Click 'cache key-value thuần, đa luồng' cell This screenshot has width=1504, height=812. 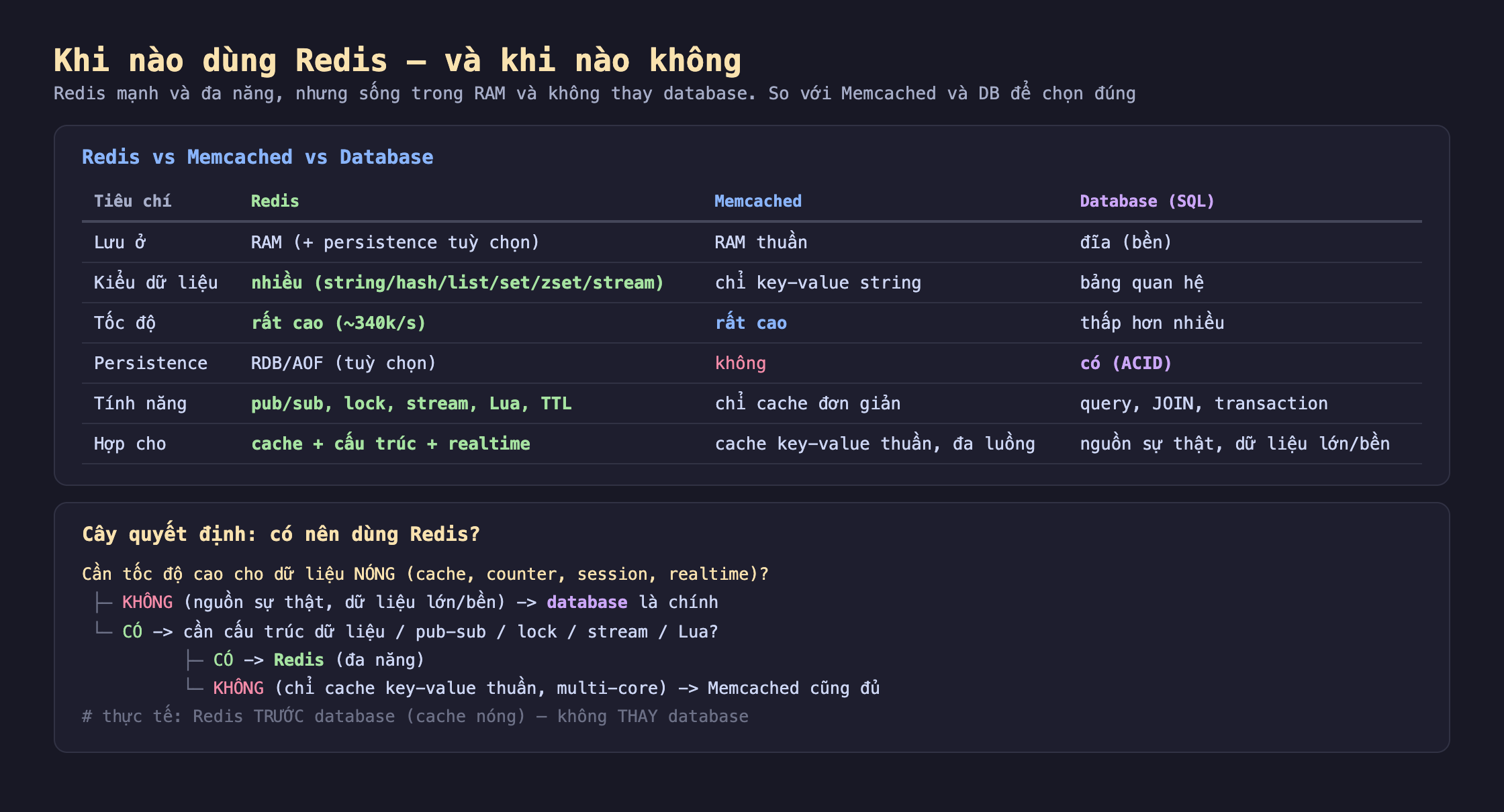pyautogui.click(x=875, y=444)
